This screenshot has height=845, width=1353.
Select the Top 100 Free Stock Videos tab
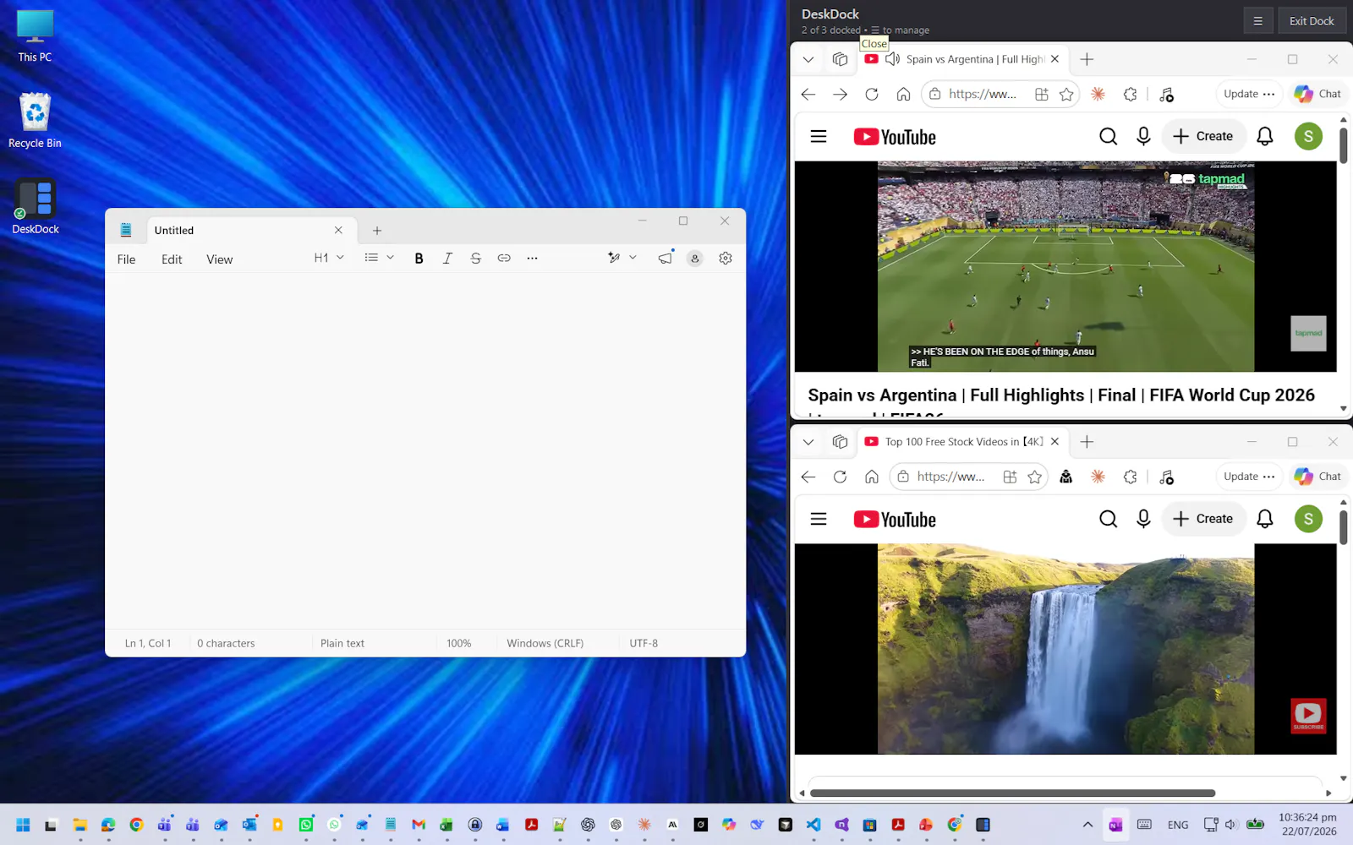click(x=964, y=442)
